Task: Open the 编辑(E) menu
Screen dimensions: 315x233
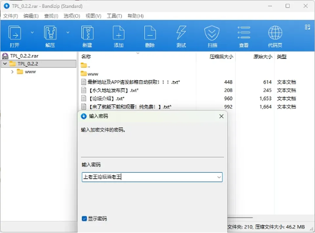Action: 31,16
